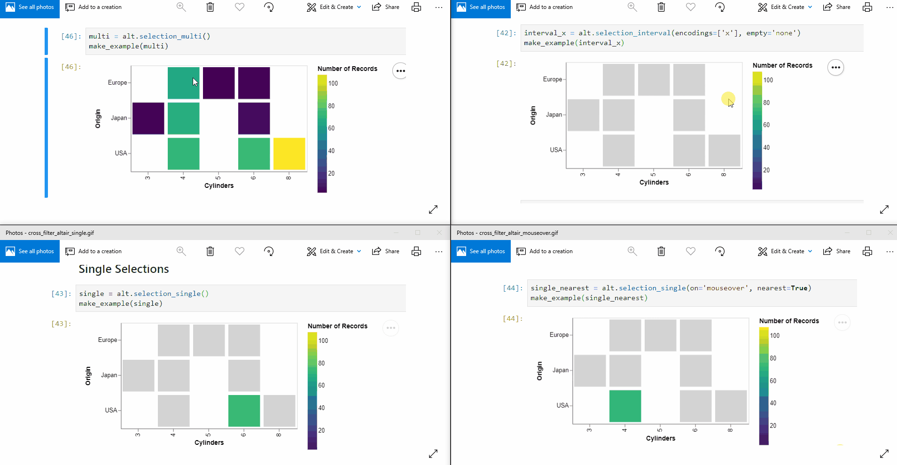
Task: Toggle fullscreen expand in the mouseover window
Action: (885, 453)
